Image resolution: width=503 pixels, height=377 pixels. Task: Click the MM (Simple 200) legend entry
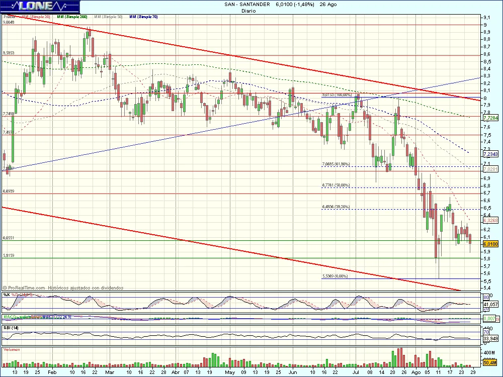72,17
